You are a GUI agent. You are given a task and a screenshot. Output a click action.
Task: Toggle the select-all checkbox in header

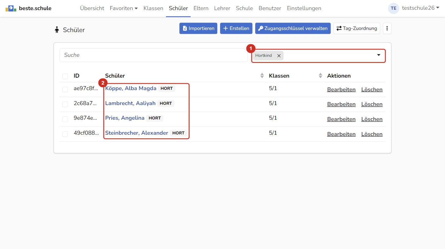65,76
